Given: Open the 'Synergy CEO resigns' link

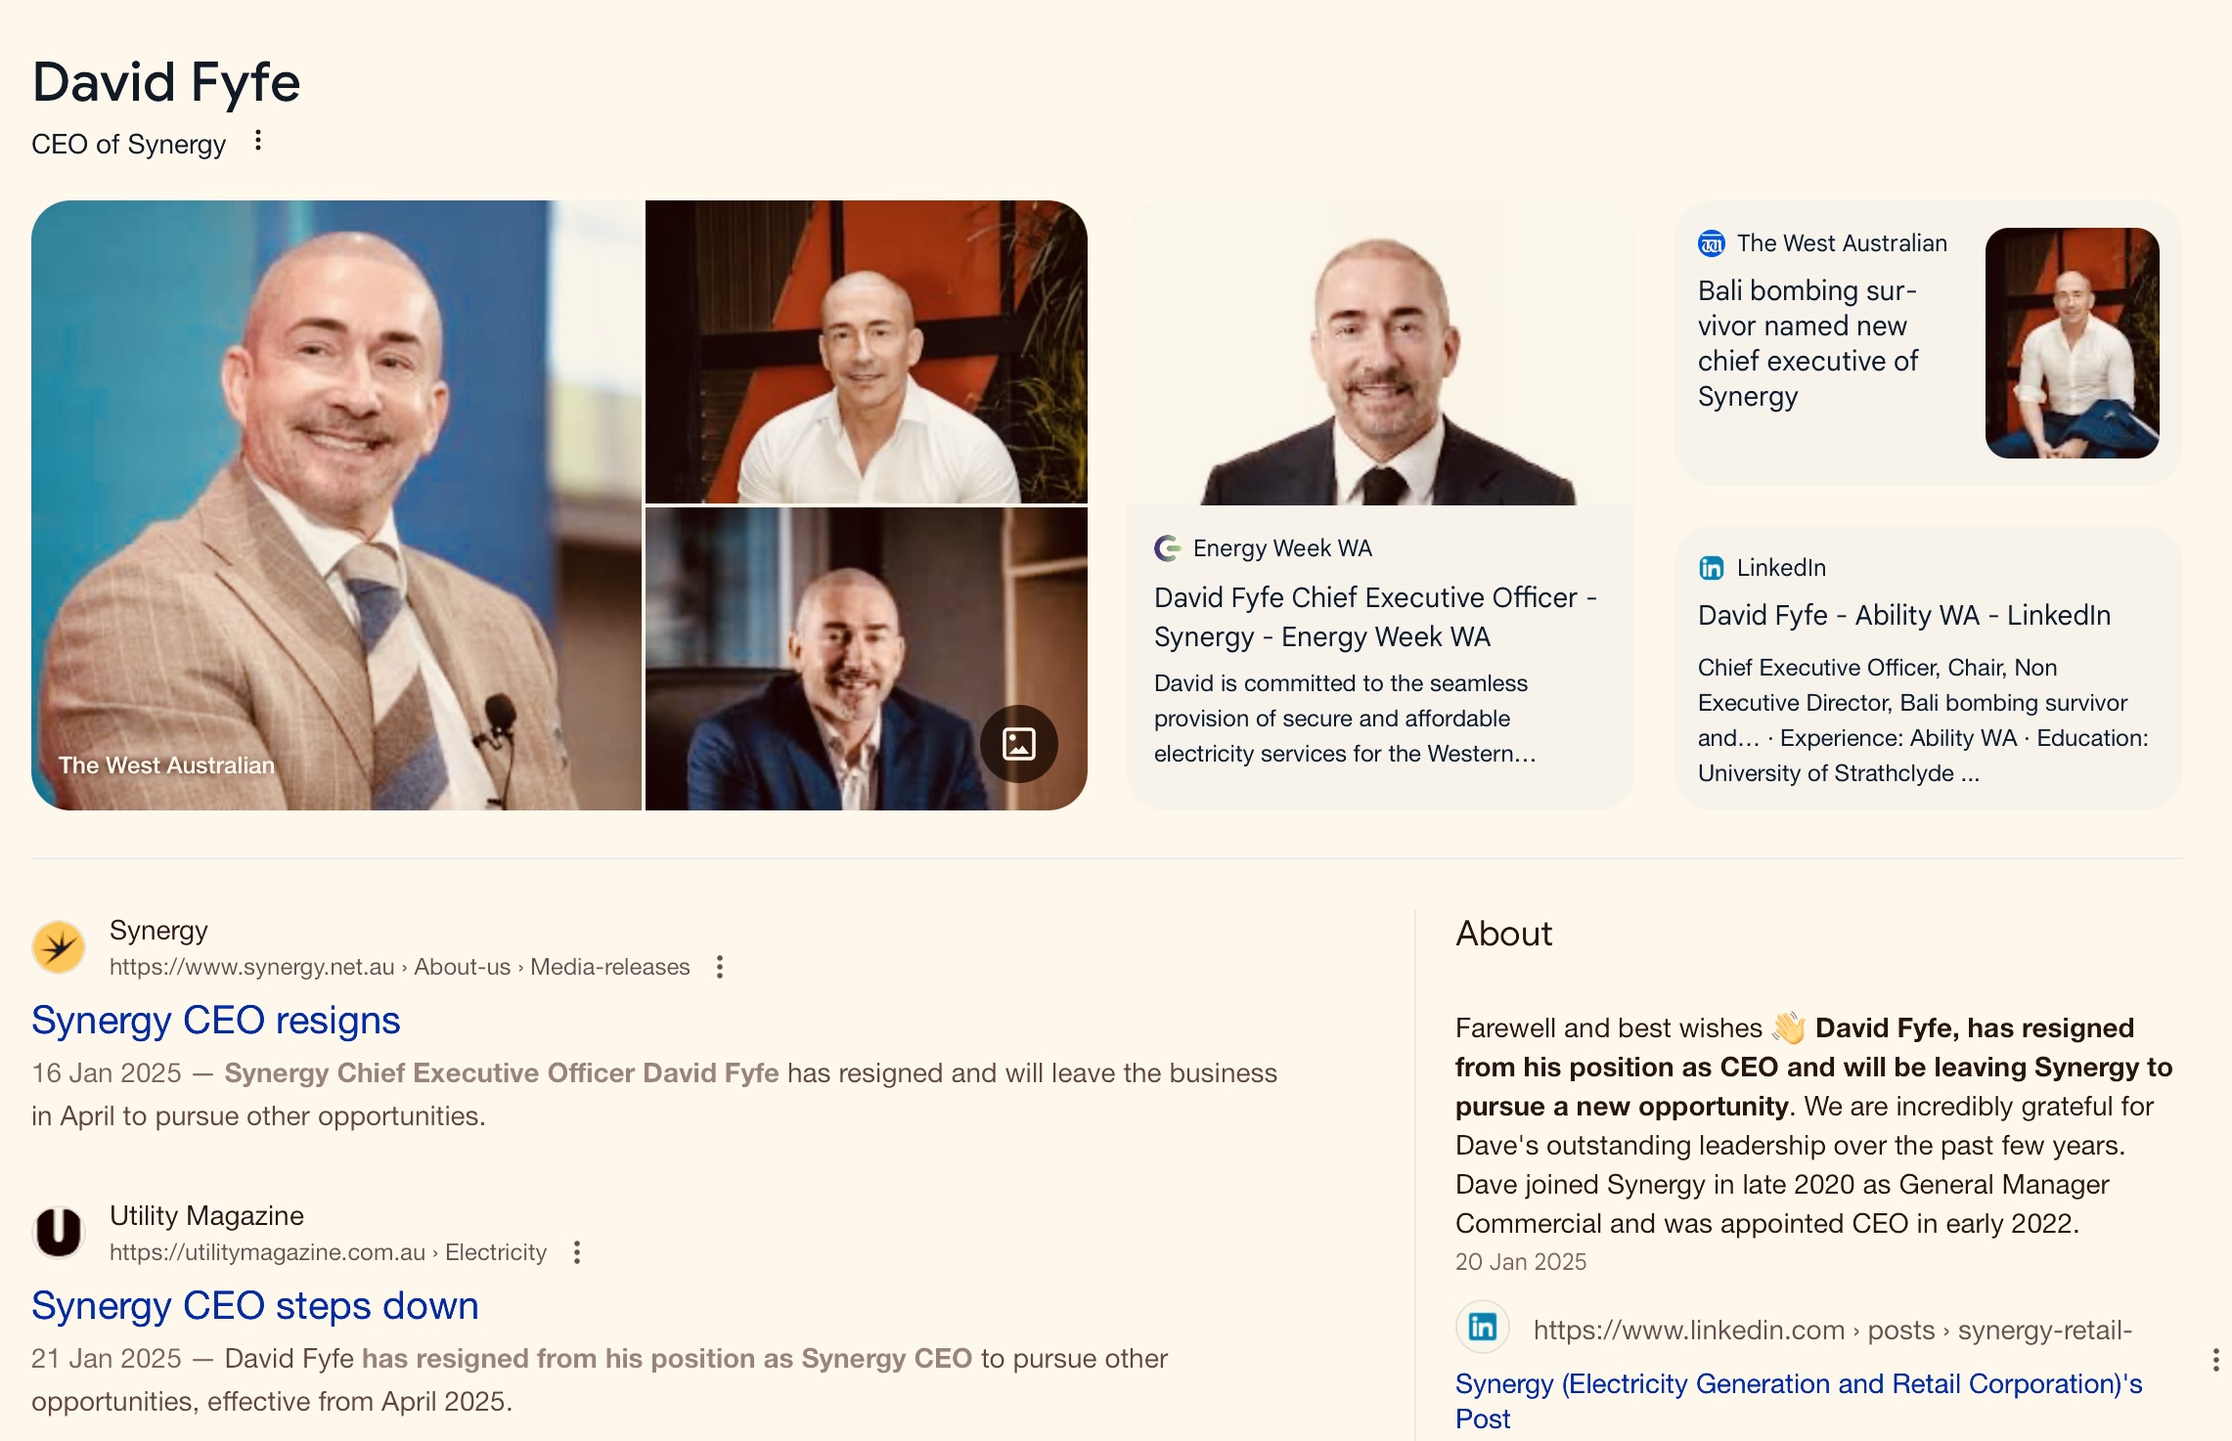Looking at the screenshot, I should pos(216,1020).
